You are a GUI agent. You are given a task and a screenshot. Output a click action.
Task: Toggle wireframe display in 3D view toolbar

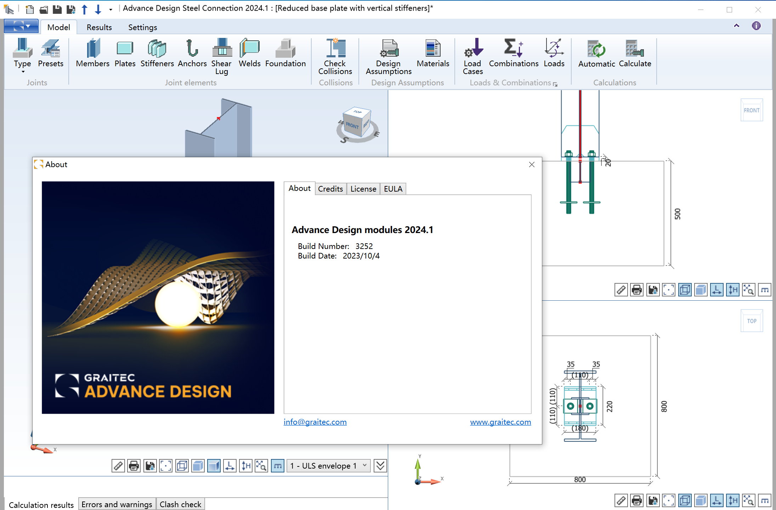tap(182, 466)
